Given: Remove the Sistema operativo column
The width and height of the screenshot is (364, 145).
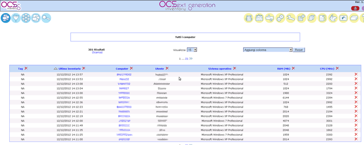Looking at the screenshot, I should coord(235,68).
